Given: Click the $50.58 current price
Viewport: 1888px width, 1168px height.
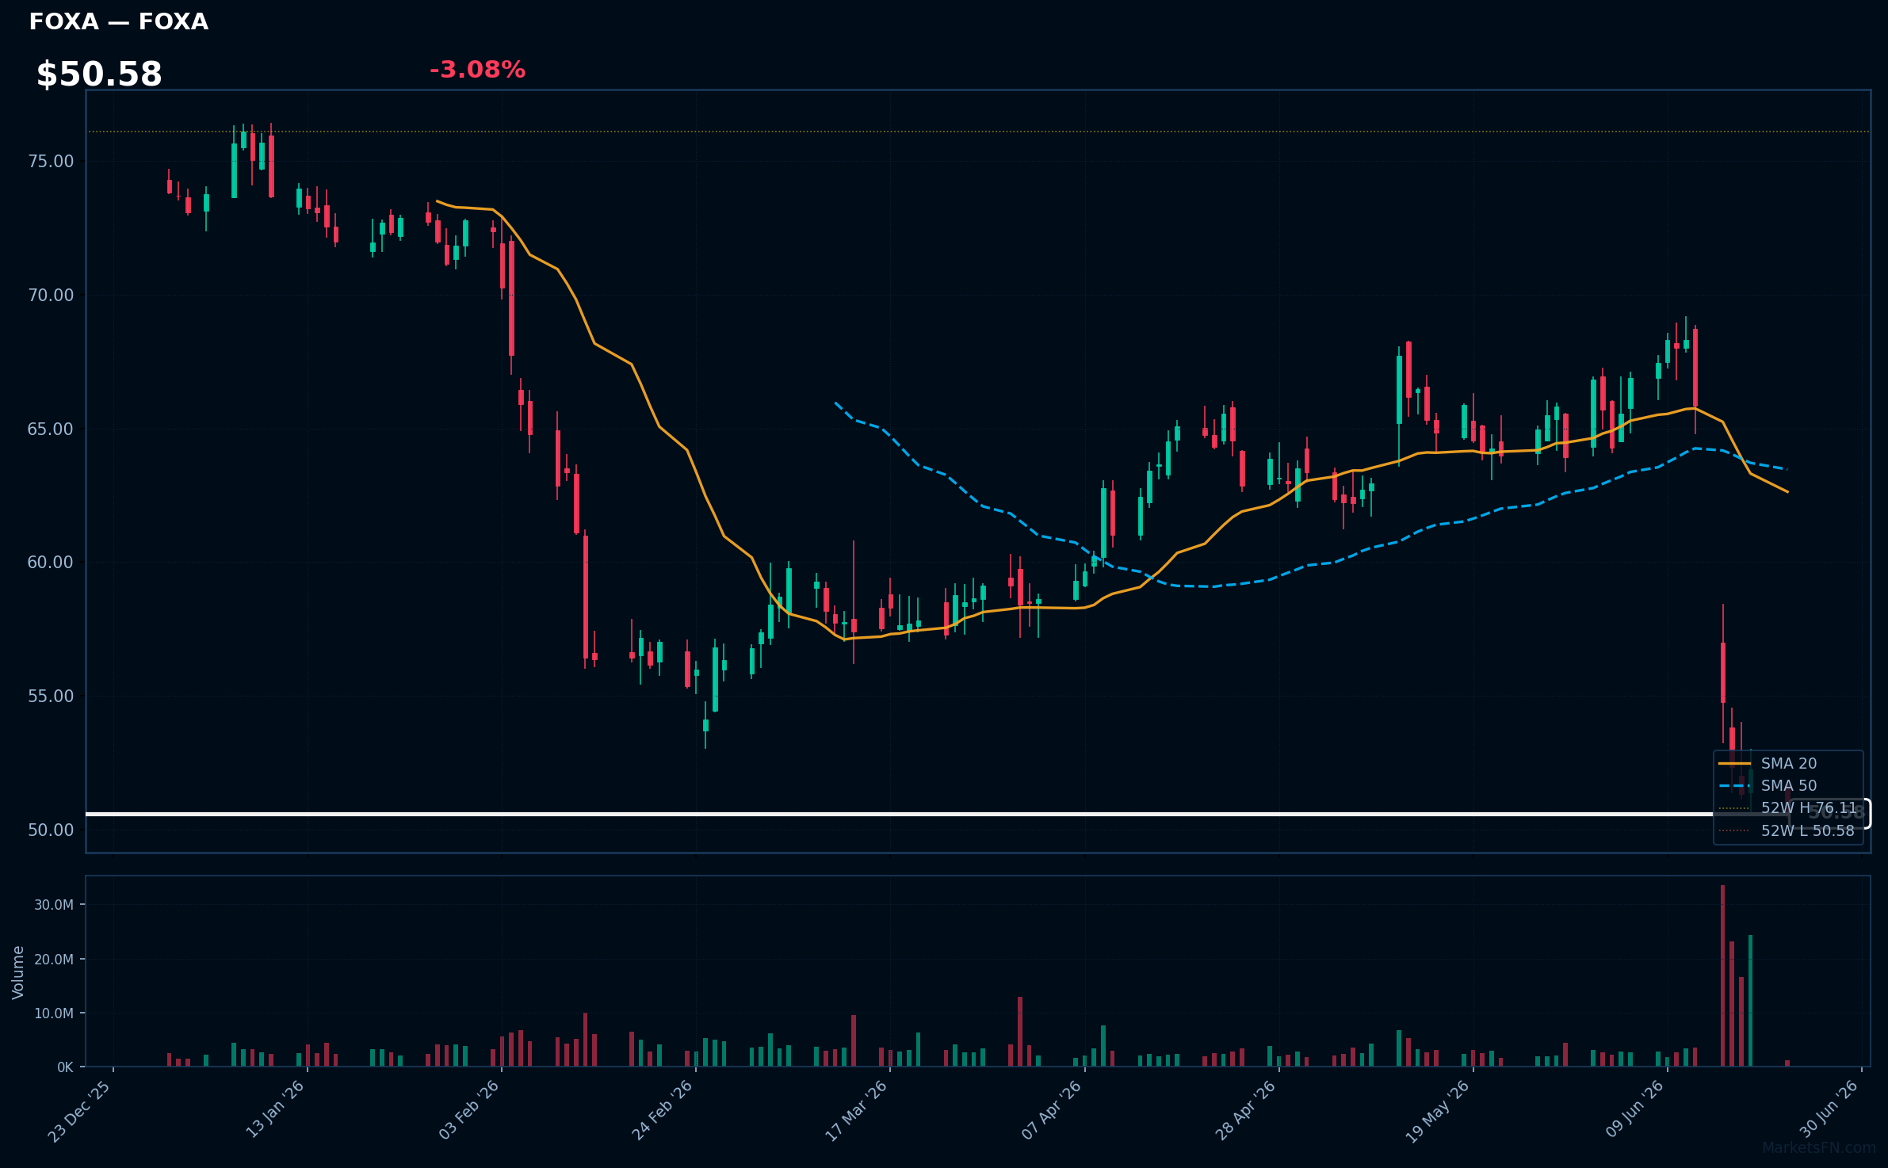Looking at the screenshot, I should click(99, 74).
